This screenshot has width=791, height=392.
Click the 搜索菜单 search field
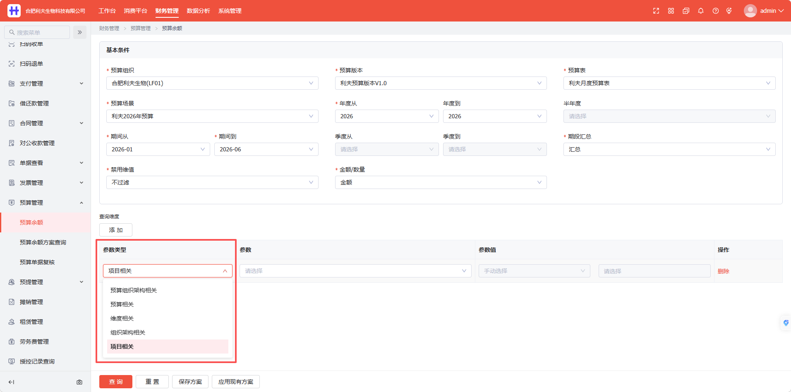(37, 32)
